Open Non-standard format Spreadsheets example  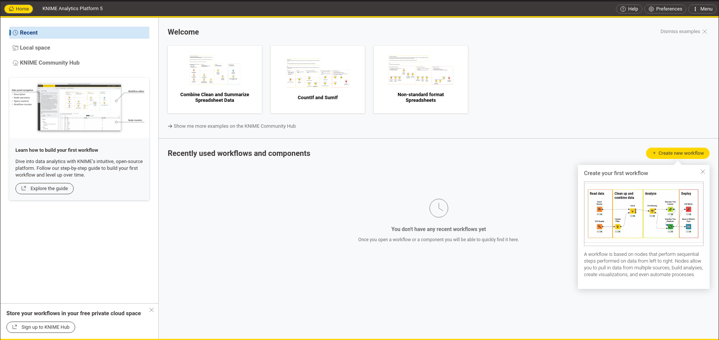click(x=420, y=80)
